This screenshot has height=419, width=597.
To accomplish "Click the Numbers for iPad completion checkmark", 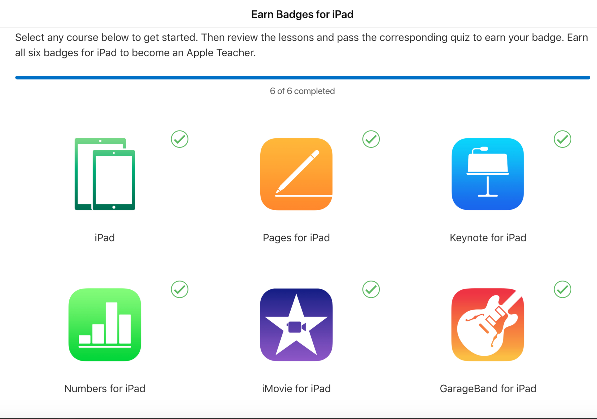I will tap(180, 289).
